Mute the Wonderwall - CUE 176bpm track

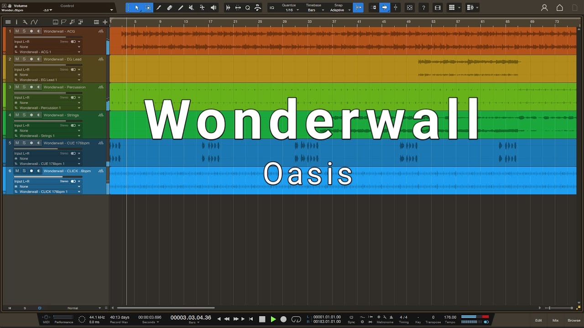pyautogui.click(x=17, y=143)
